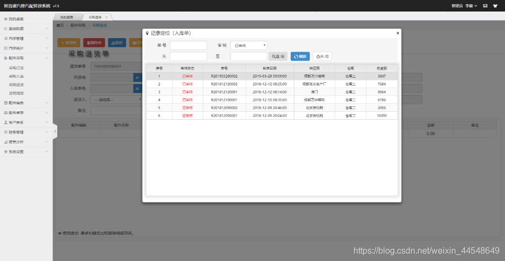
Task: Open the mail envelope icon in top bar
Action: coord(485,6)
